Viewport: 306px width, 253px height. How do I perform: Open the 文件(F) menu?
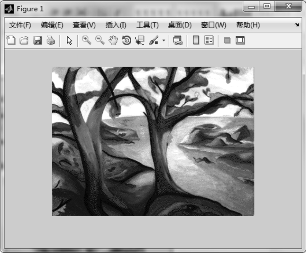20,25
